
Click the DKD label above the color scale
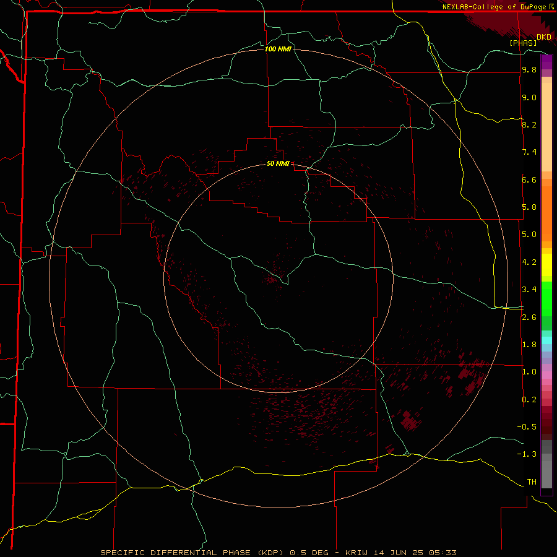pyautogui.click(x=544, y=37)
